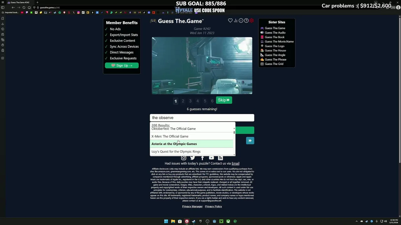Open the Windows Start menu
The height and width of the screenshot is (225, 401).
tap(166, 221)
